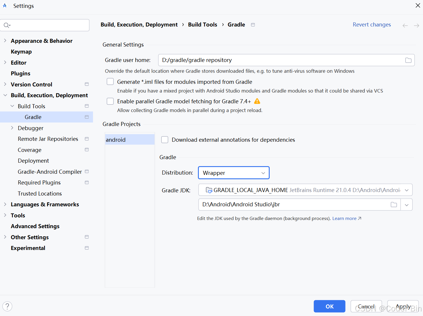The image size is (423, 316).
Task: Click the folder icon in Gradle user home field
Action: (x=408, y=60)
